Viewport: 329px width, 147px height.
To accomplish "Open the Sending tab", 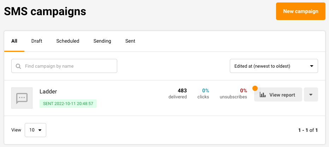I will pos(102,41).
